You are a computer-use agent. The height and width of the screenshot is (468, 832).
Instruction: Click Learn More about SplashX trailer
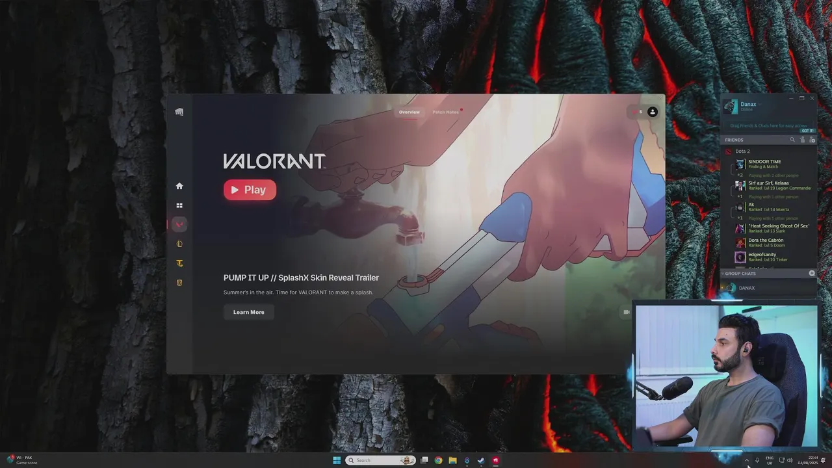pyautogui.click(x=249, y=312)
